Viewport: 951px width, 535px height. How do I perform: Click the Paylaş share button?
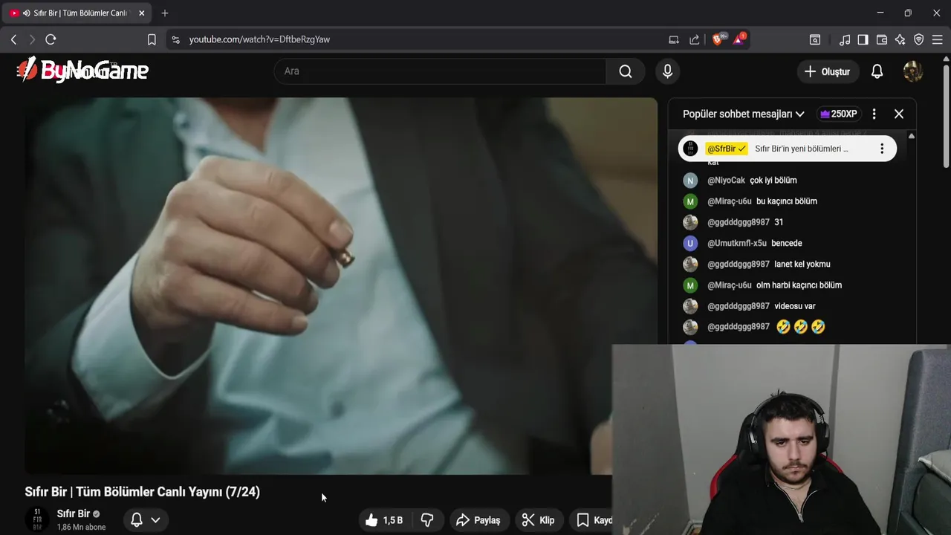tap(478, 520)
